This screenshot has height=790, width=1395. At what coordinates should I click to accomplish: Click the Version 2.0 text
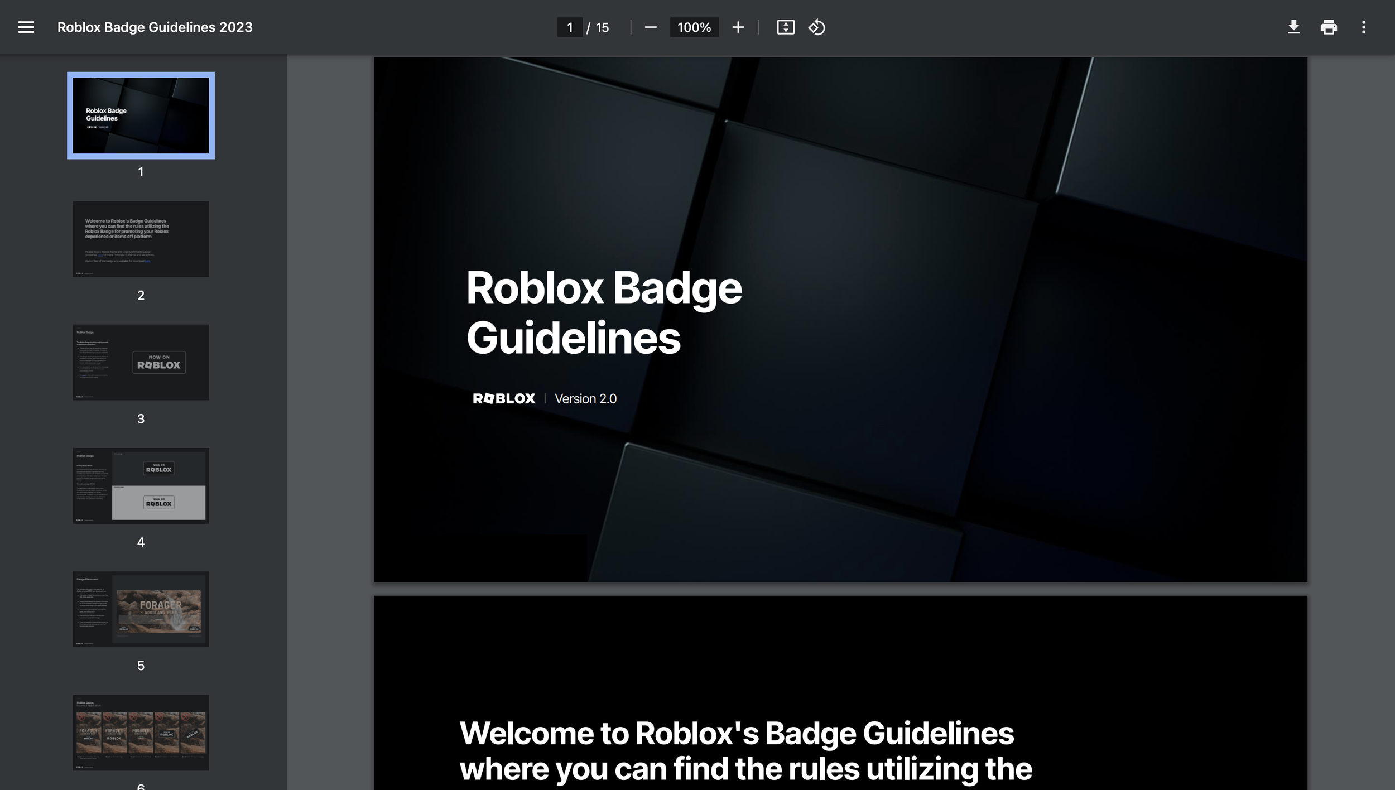pyautogui.click(x=585, y=398)
